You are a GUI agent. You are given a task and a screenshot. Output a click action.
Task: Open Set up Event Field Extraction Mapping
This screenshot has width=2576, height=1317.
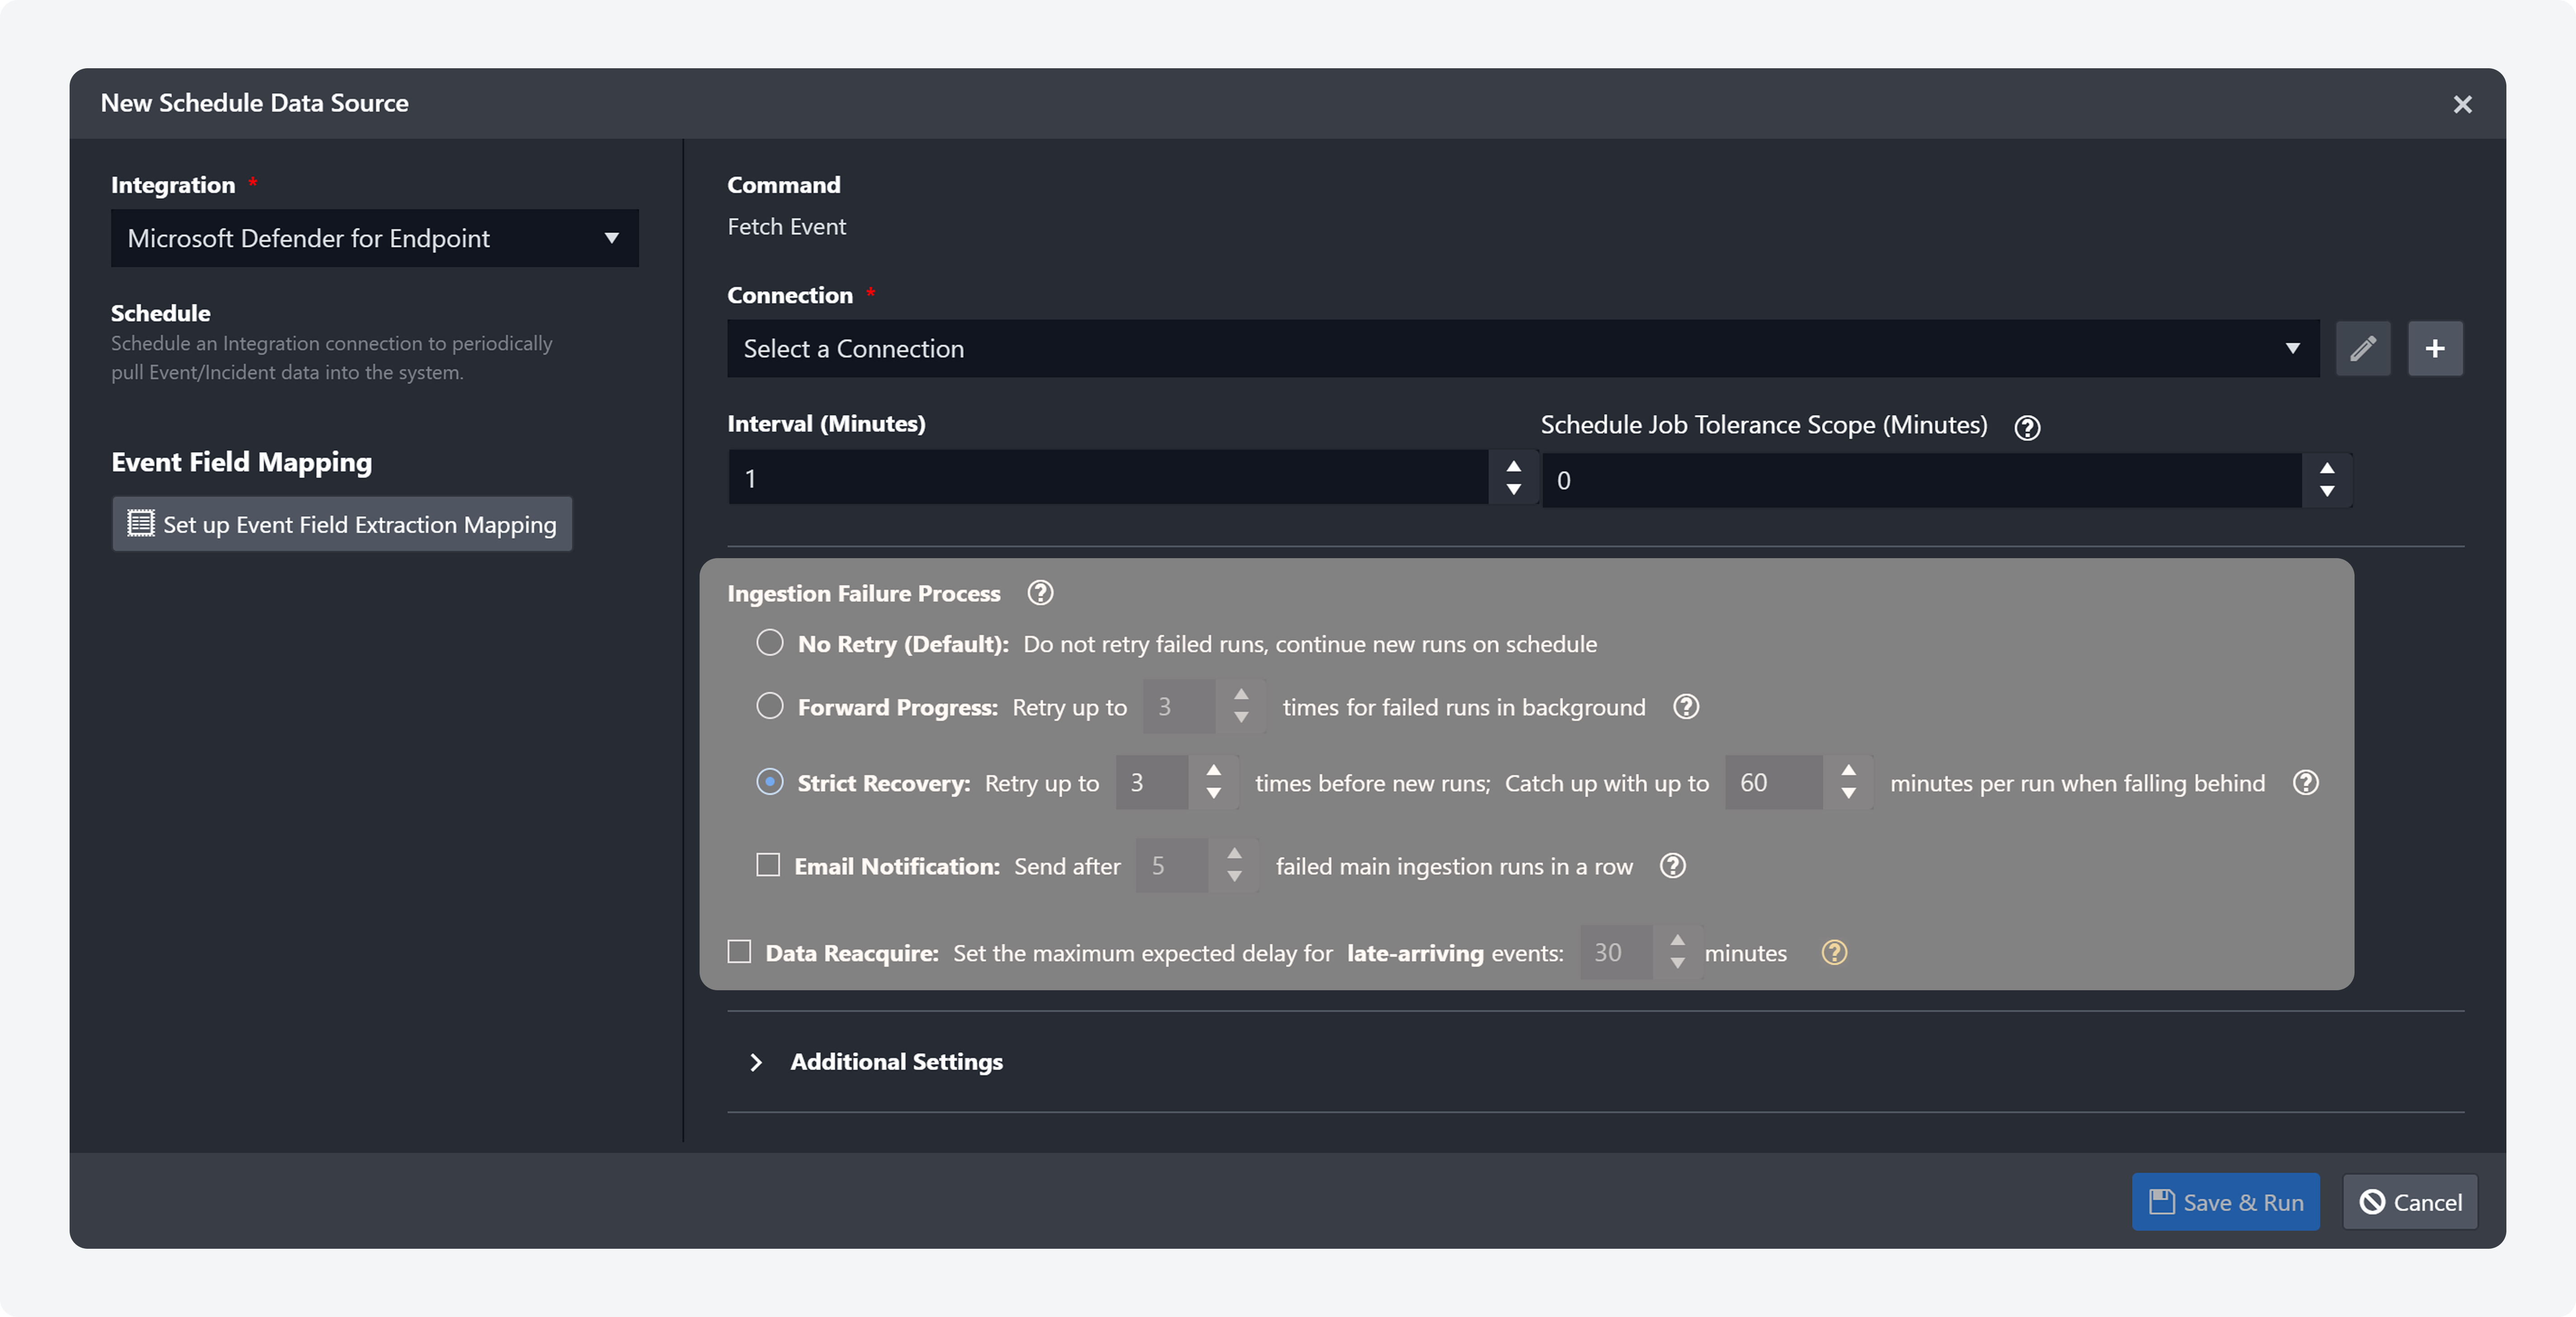point(342,524)
